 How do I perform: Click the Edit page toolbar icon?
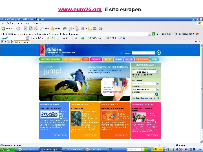[x=83, y=28]
